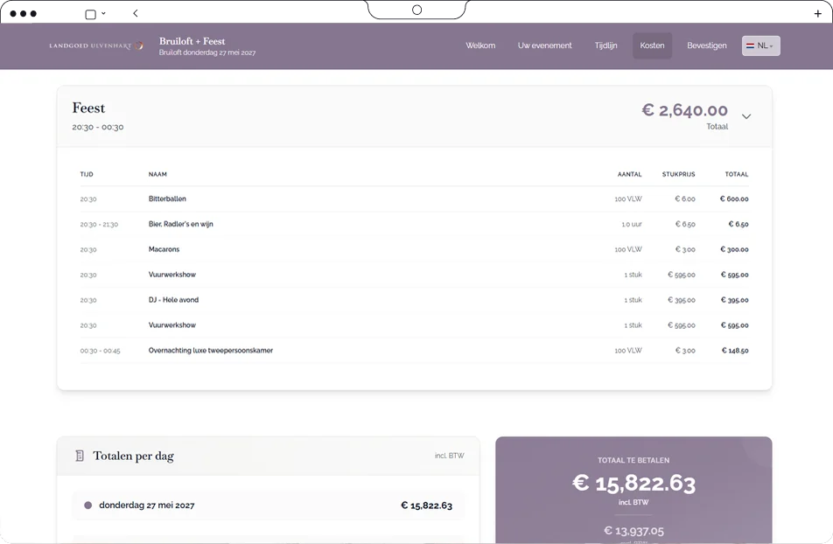833x544 pixels.
Task: Click the Landgoed Ulvenhart logo
Action: [96, 45]
